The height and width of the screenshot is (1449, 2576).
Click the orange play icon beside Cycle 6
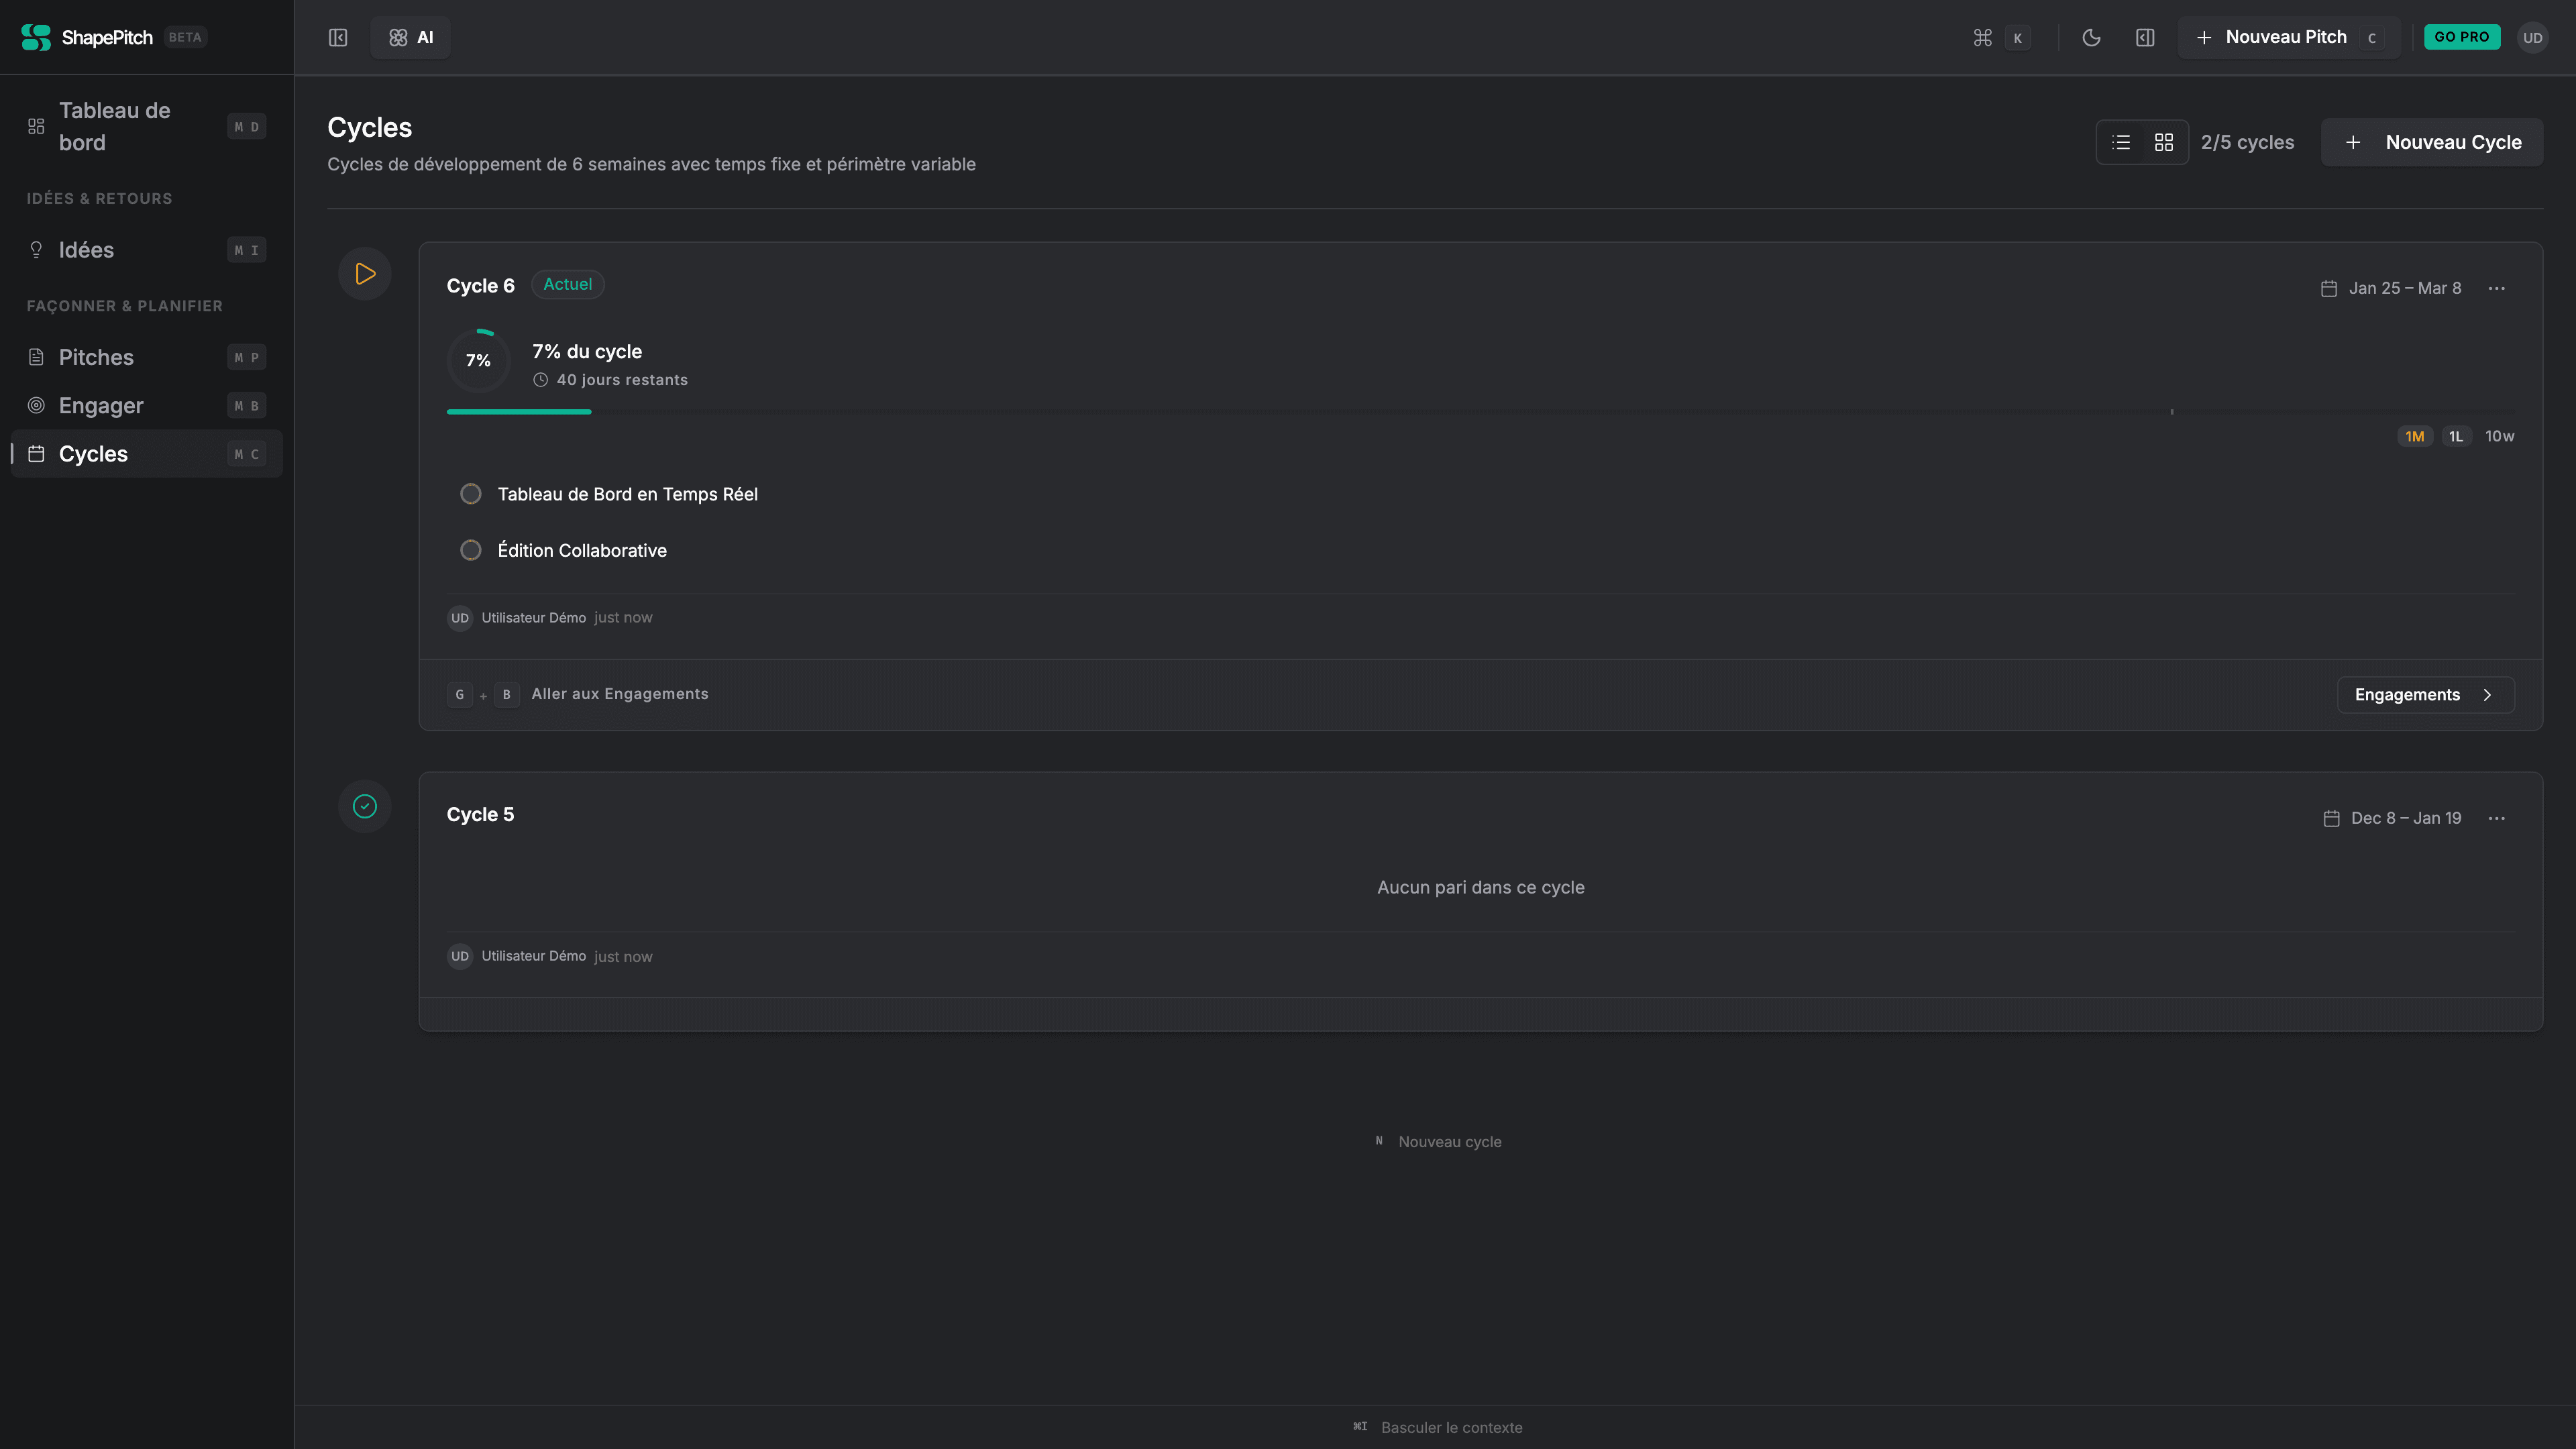364,273
